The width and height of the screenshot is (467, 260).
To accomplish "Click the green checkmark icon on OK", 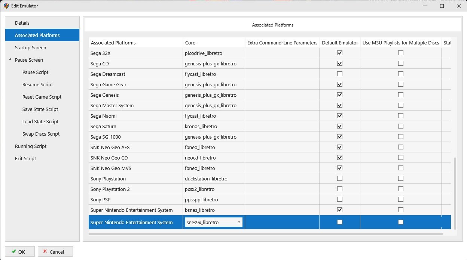I will pos(14,252).
